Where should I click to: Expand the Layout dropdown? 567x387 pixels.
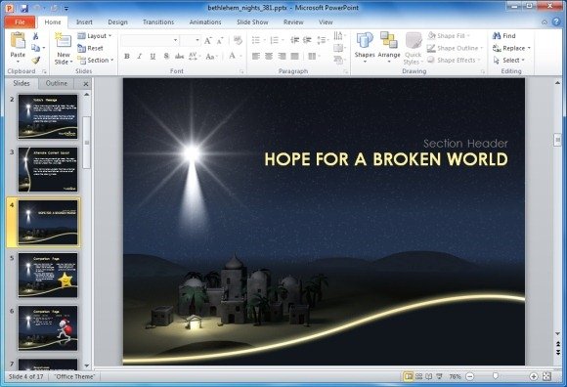95,36
